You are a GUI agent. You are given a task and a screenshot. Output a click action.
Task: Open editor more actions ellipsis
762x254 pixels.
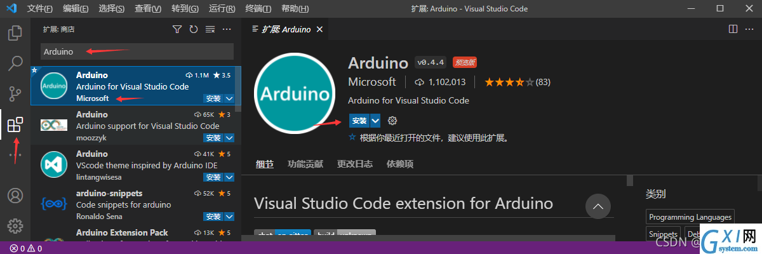750,29
